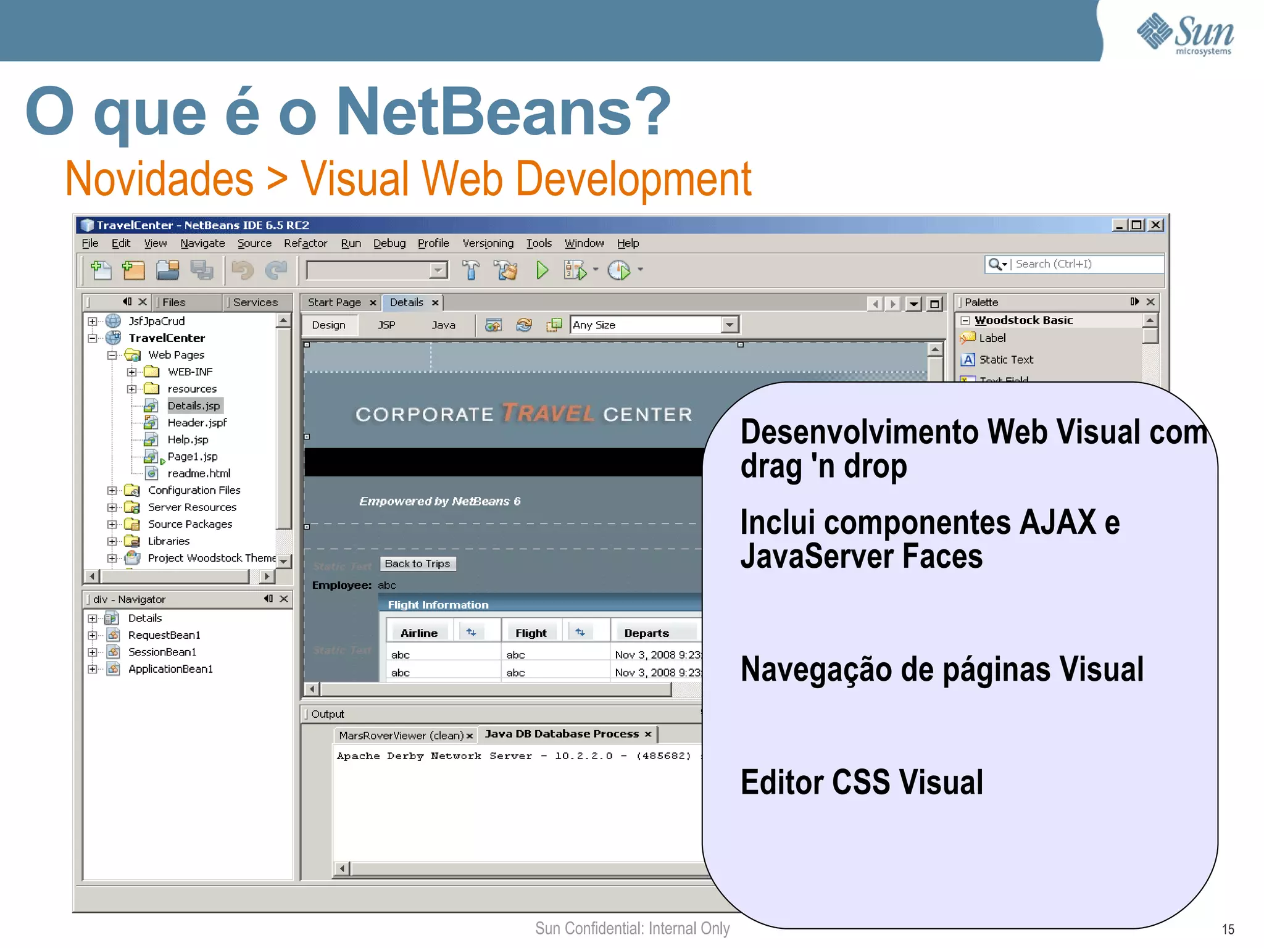This screenshot has width=1264, height=948.
Task: Close the Details editor tab
Action: pos(435,302)
